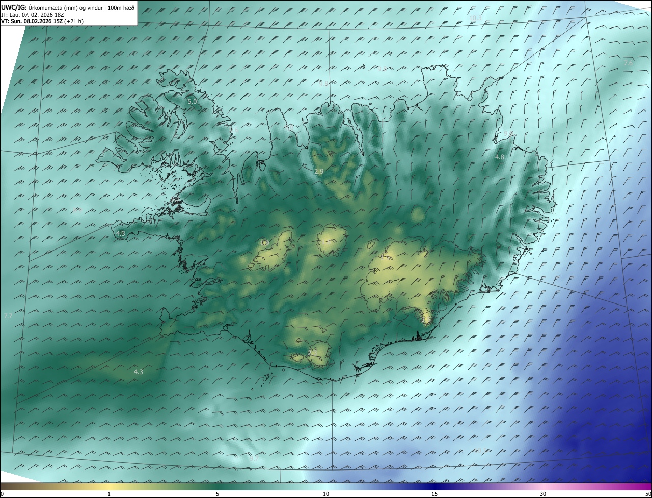Click the '50' tick on the color scale
Viewport: 652px width, 498px height.
click(648, 494)
